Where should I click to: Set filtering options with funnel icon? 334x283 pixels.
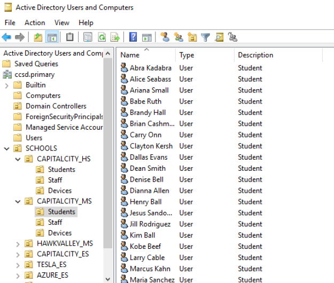pos(206,37)
